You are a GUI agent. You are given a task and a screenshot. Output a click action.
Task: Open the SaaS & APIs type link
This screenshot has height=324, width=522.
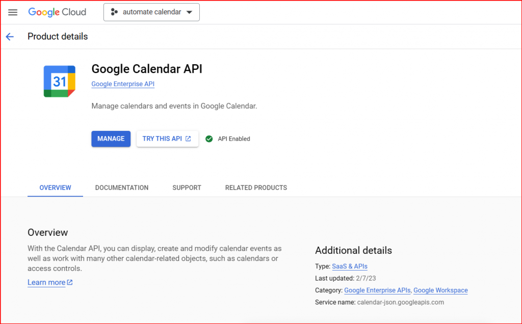click(350, 266)
